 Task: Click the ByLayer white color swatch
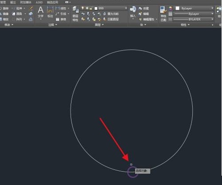click(177, 8)
